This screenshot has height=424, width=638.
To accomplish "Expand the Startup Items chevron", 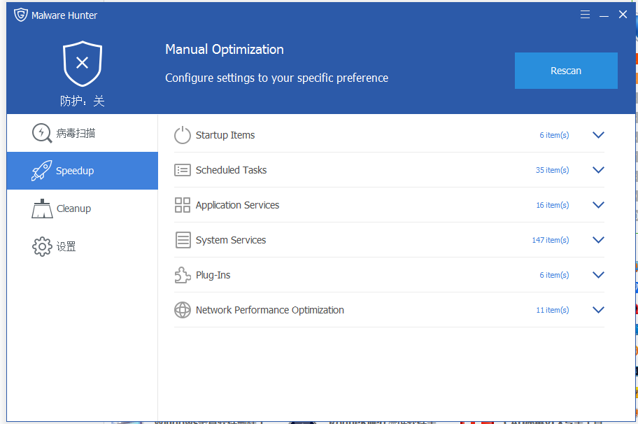I will coord(598,135).
